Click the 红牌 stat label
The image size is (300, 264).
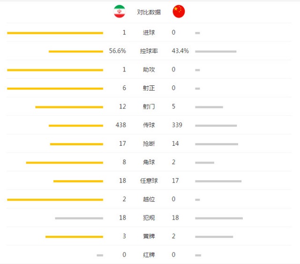149,255
